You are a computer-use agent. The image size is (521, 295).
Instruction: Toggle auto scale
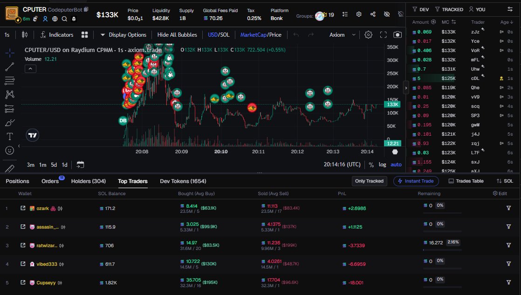pyautogui.click(x=396, y=164)
